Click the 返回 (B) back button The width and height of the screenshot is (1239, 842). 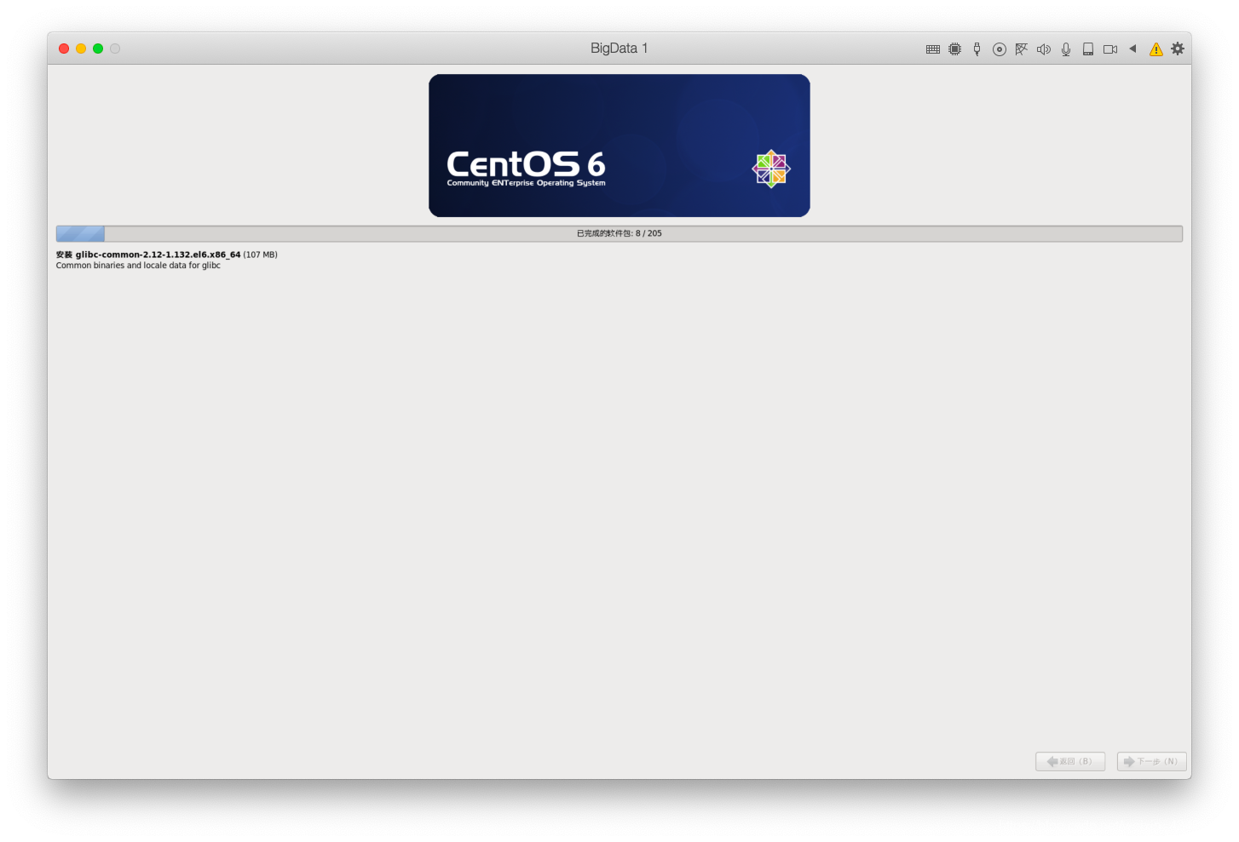(x=1070, y=761)
